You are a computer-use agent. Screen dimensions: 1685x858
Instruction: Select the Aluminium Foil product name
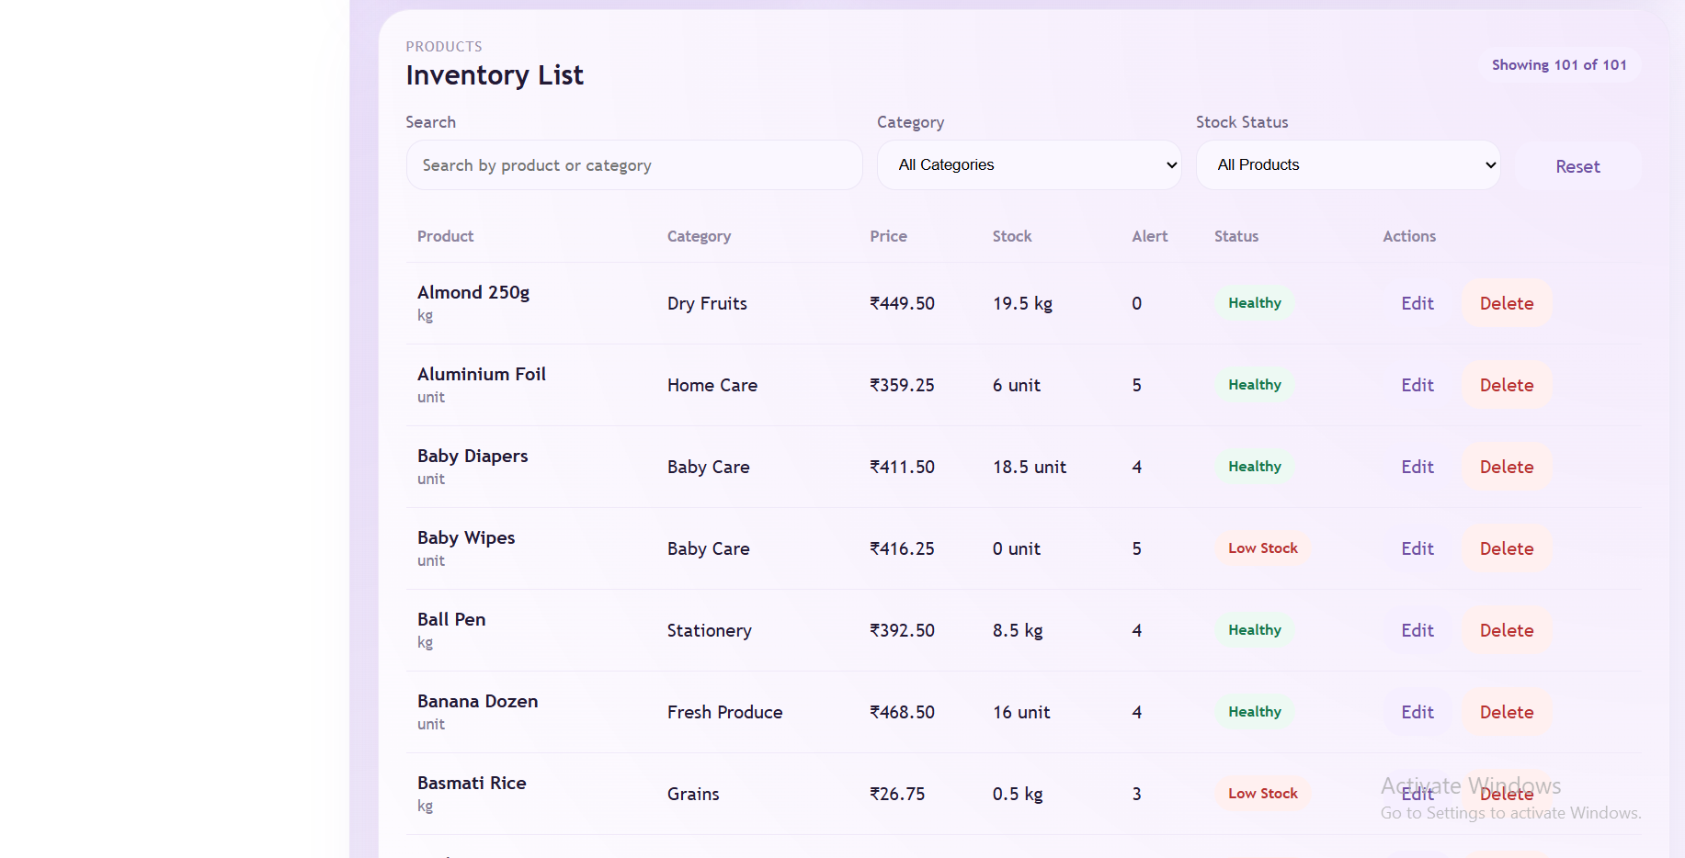point(482,374)
